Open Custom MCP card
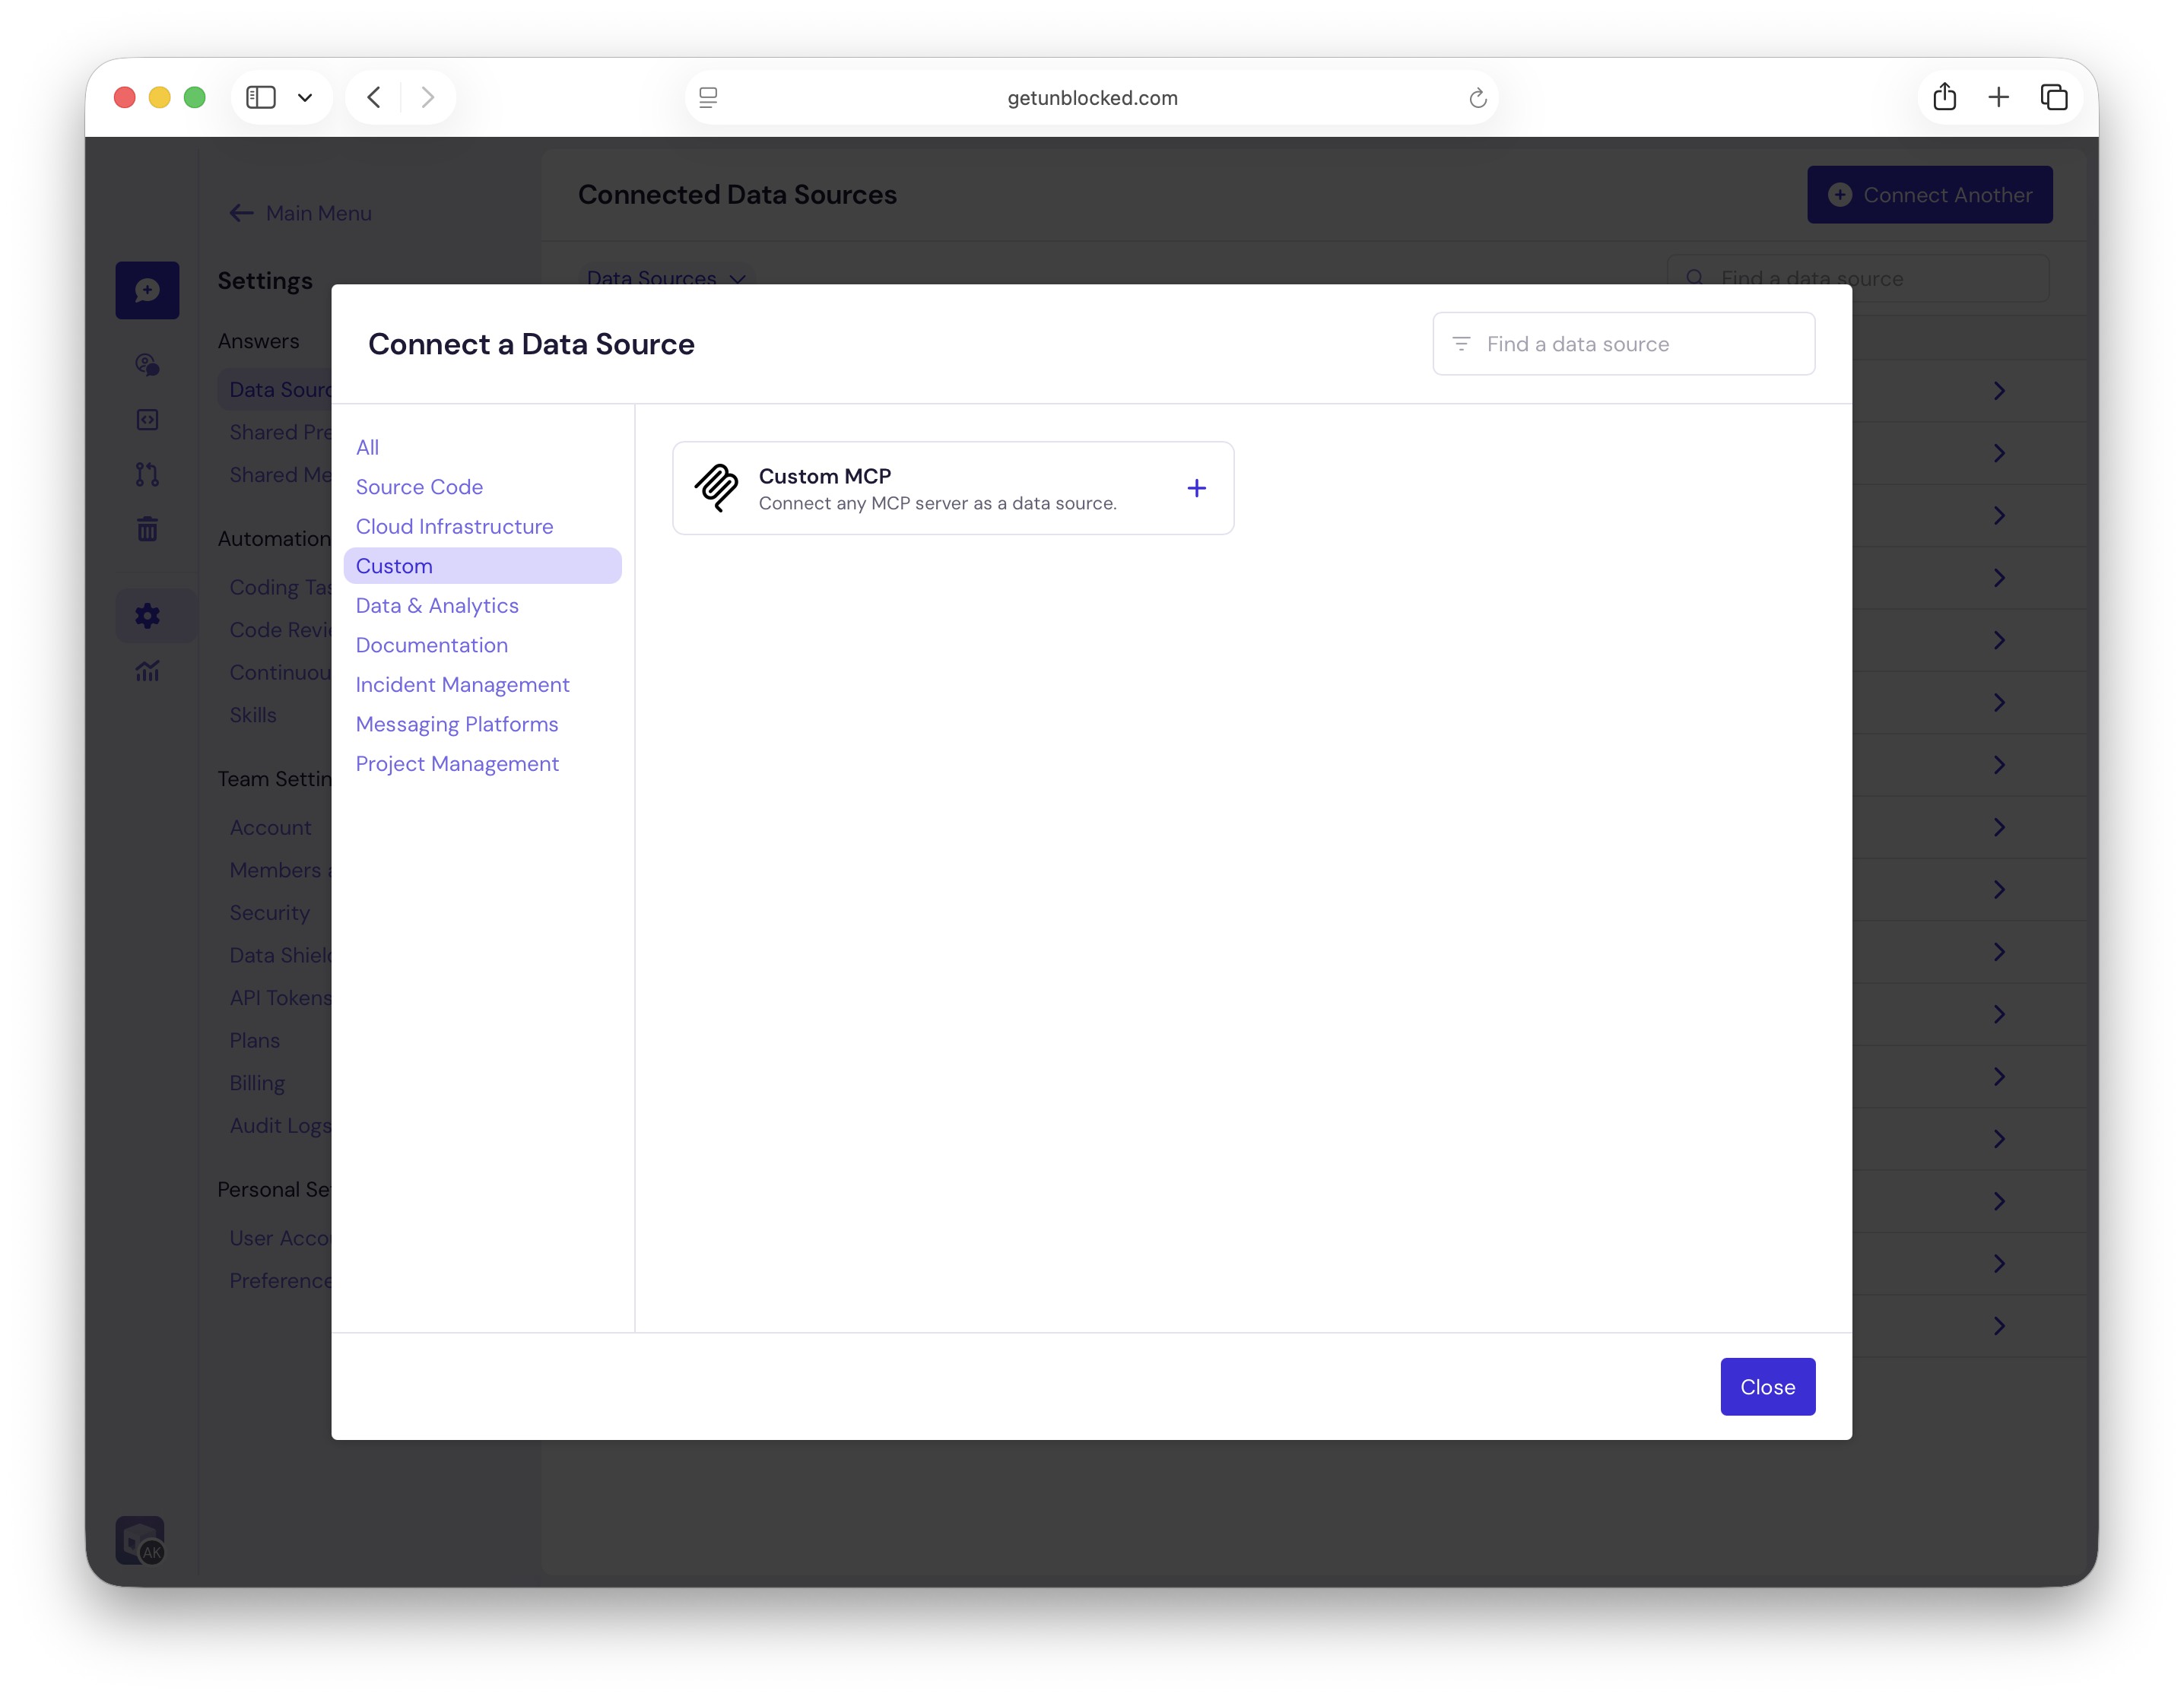2184x1700 pixels. (953, 488)
